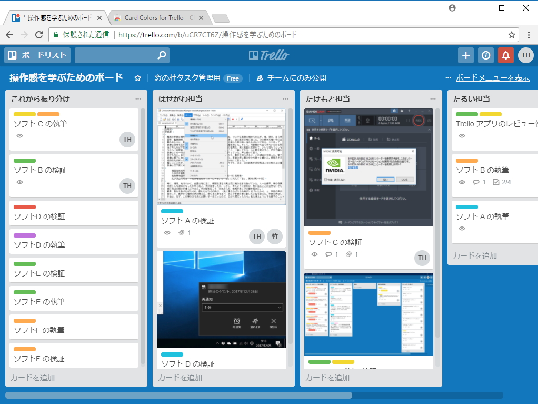
Task: Click 竹 member avatar on ソフト A の検証
Action: [275, 236]
